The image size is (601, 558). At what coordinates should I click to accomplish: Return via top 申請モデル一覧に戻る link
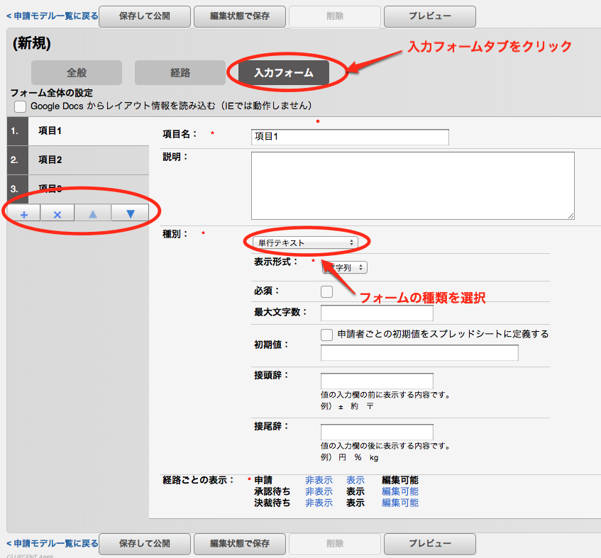click(x=52, y=15)
